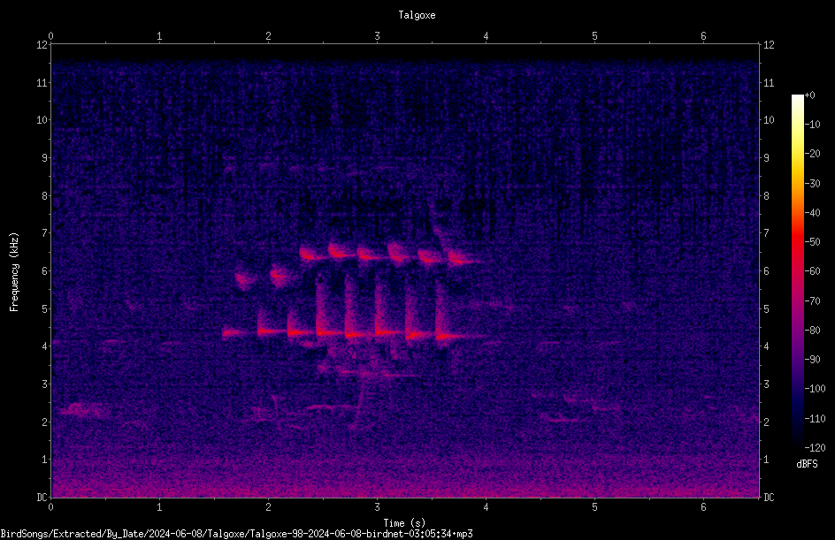Select the 5 second mark on top axis
This screenshot has width=835, height=540.
(594, 36)
